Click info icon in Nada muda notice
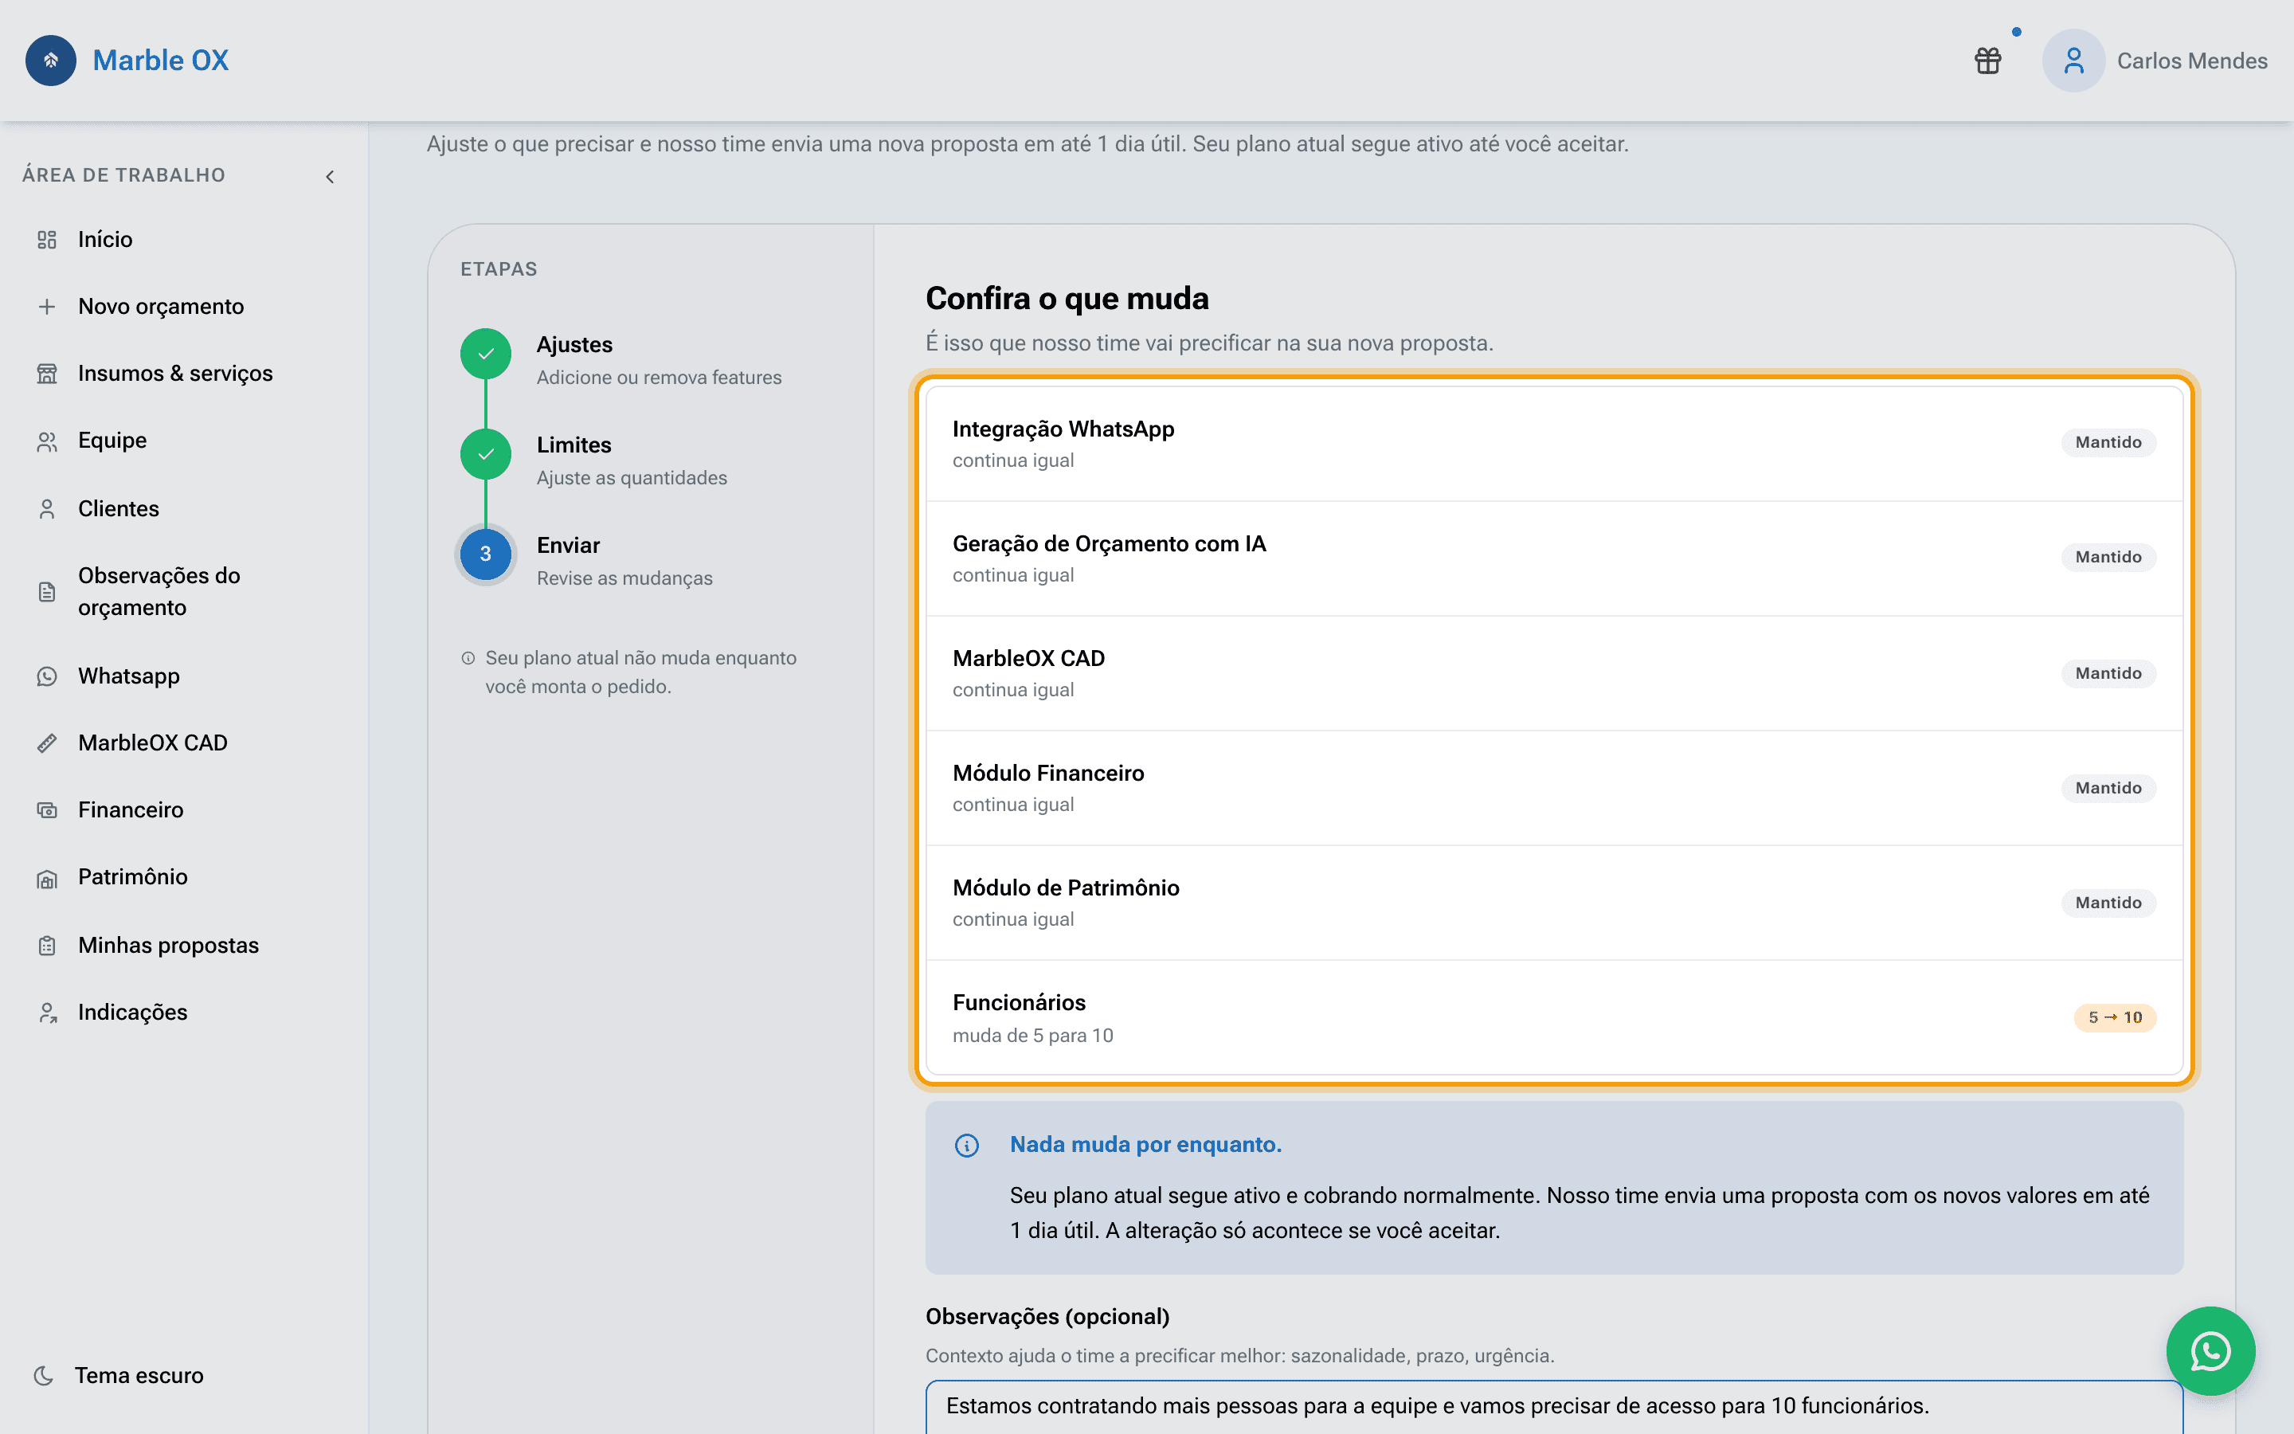Screen dimensions: 2294x1434 [966, 1146]
